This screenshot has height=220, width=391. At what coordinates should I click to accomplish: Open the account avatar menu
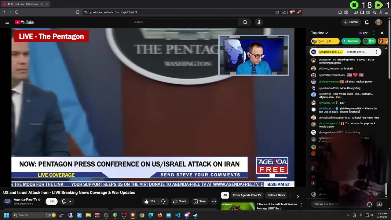[x=378, y=22]
